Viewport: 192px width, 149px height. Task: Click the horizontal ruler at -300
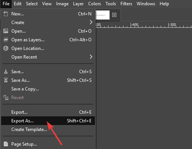(172, 25)
